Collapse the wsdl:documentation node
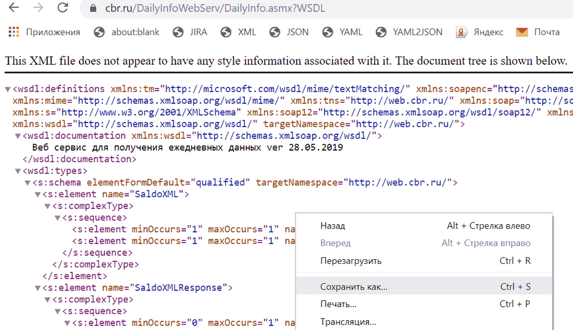 pyautogui.click(x=18, y=136)
